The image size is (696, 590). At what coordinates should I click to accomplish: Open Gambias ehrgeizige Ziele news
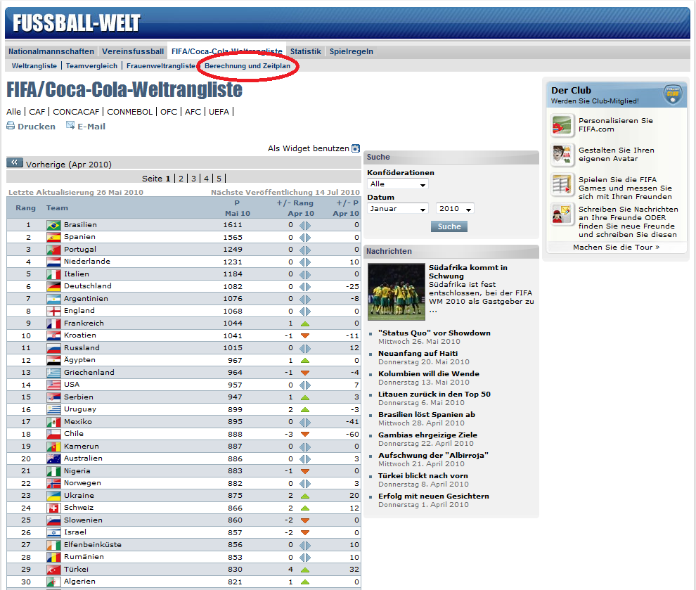427,435
